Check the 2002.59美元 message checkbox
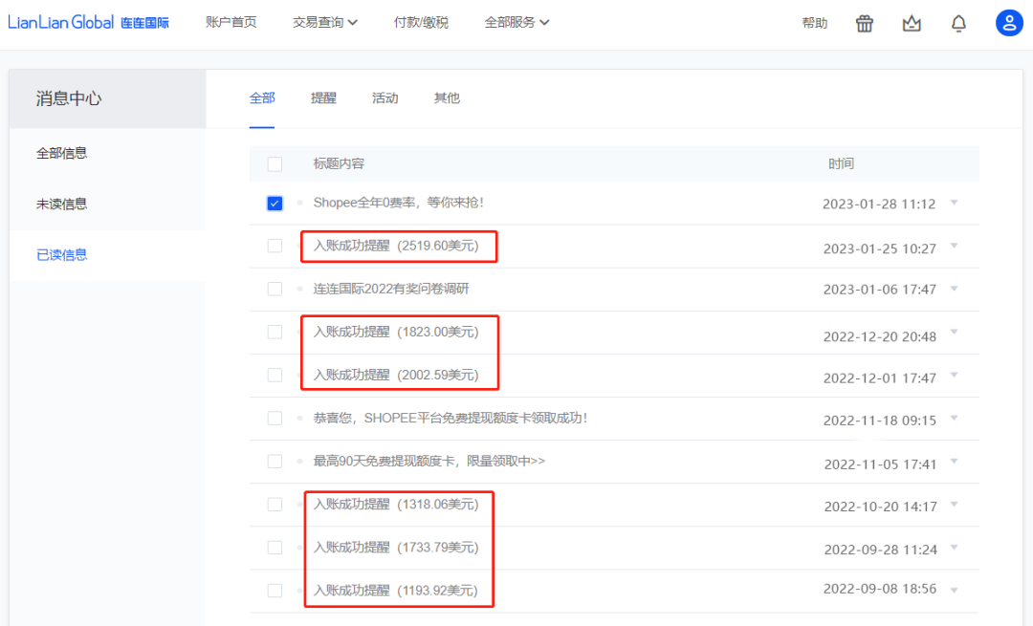Screen dimensions: 1033x626 coord(275,376)
